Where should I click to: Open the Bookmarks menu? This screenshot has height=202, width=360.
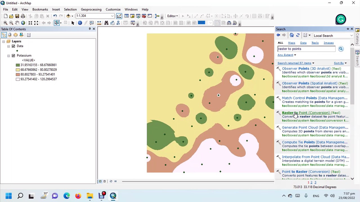[40, 9]
